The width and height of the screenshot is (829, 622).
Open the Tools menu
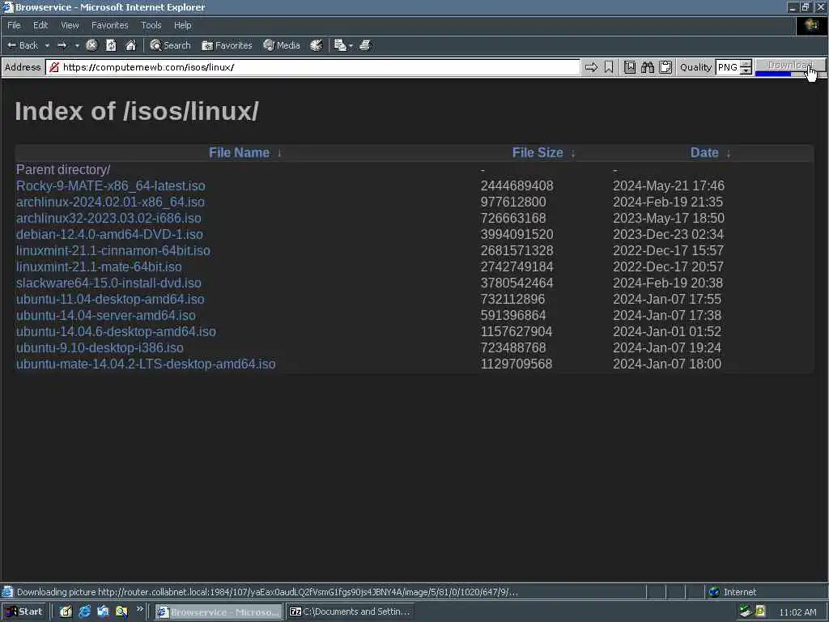click(x=151, y=25)
